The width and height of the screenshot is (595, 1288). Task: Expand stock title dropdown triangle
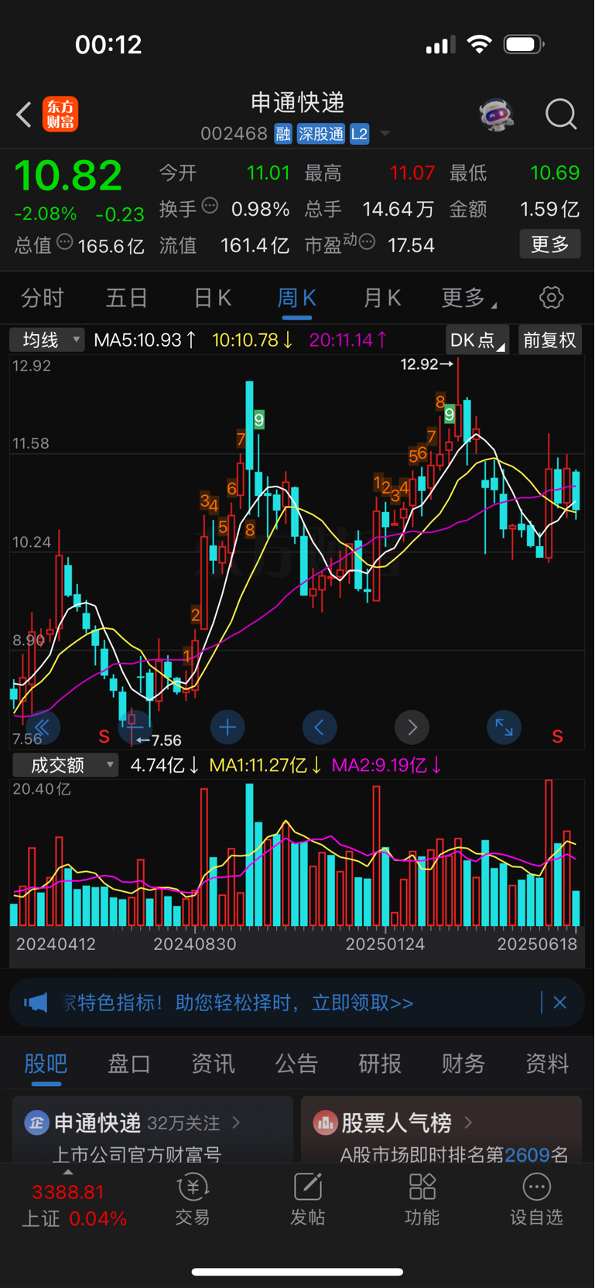click(385, 134)
